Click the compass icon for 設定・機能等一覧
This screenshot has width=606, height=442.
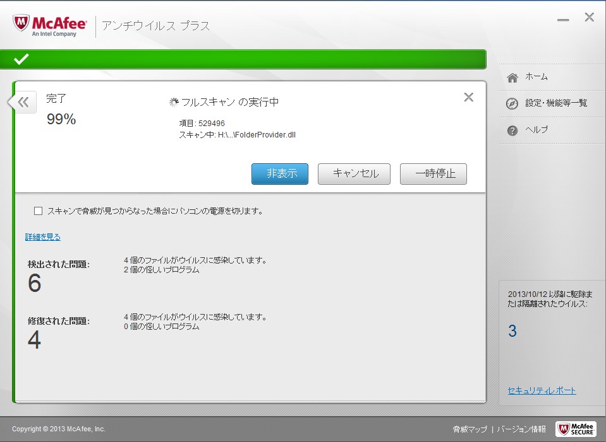coord(512,103)
